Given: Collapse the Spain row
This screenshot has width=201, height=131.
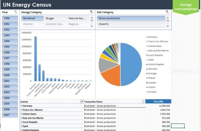Looking at the screenshot, I should (21, 126).
